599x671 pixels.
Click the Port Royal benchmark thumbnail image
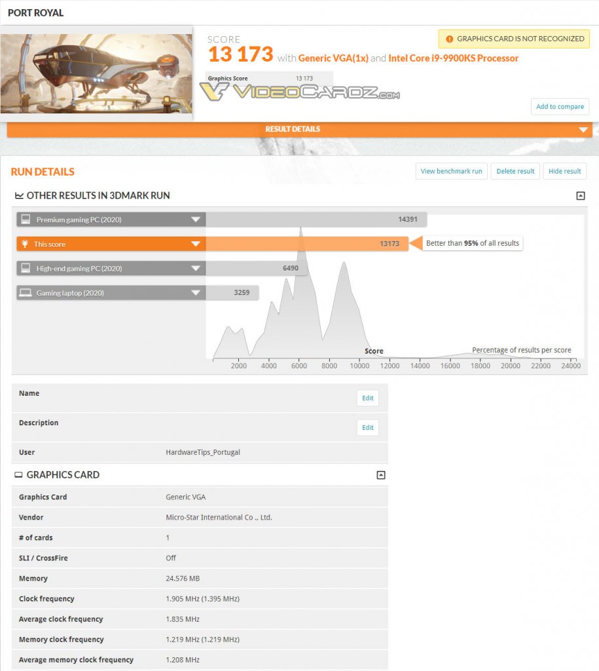96,73
